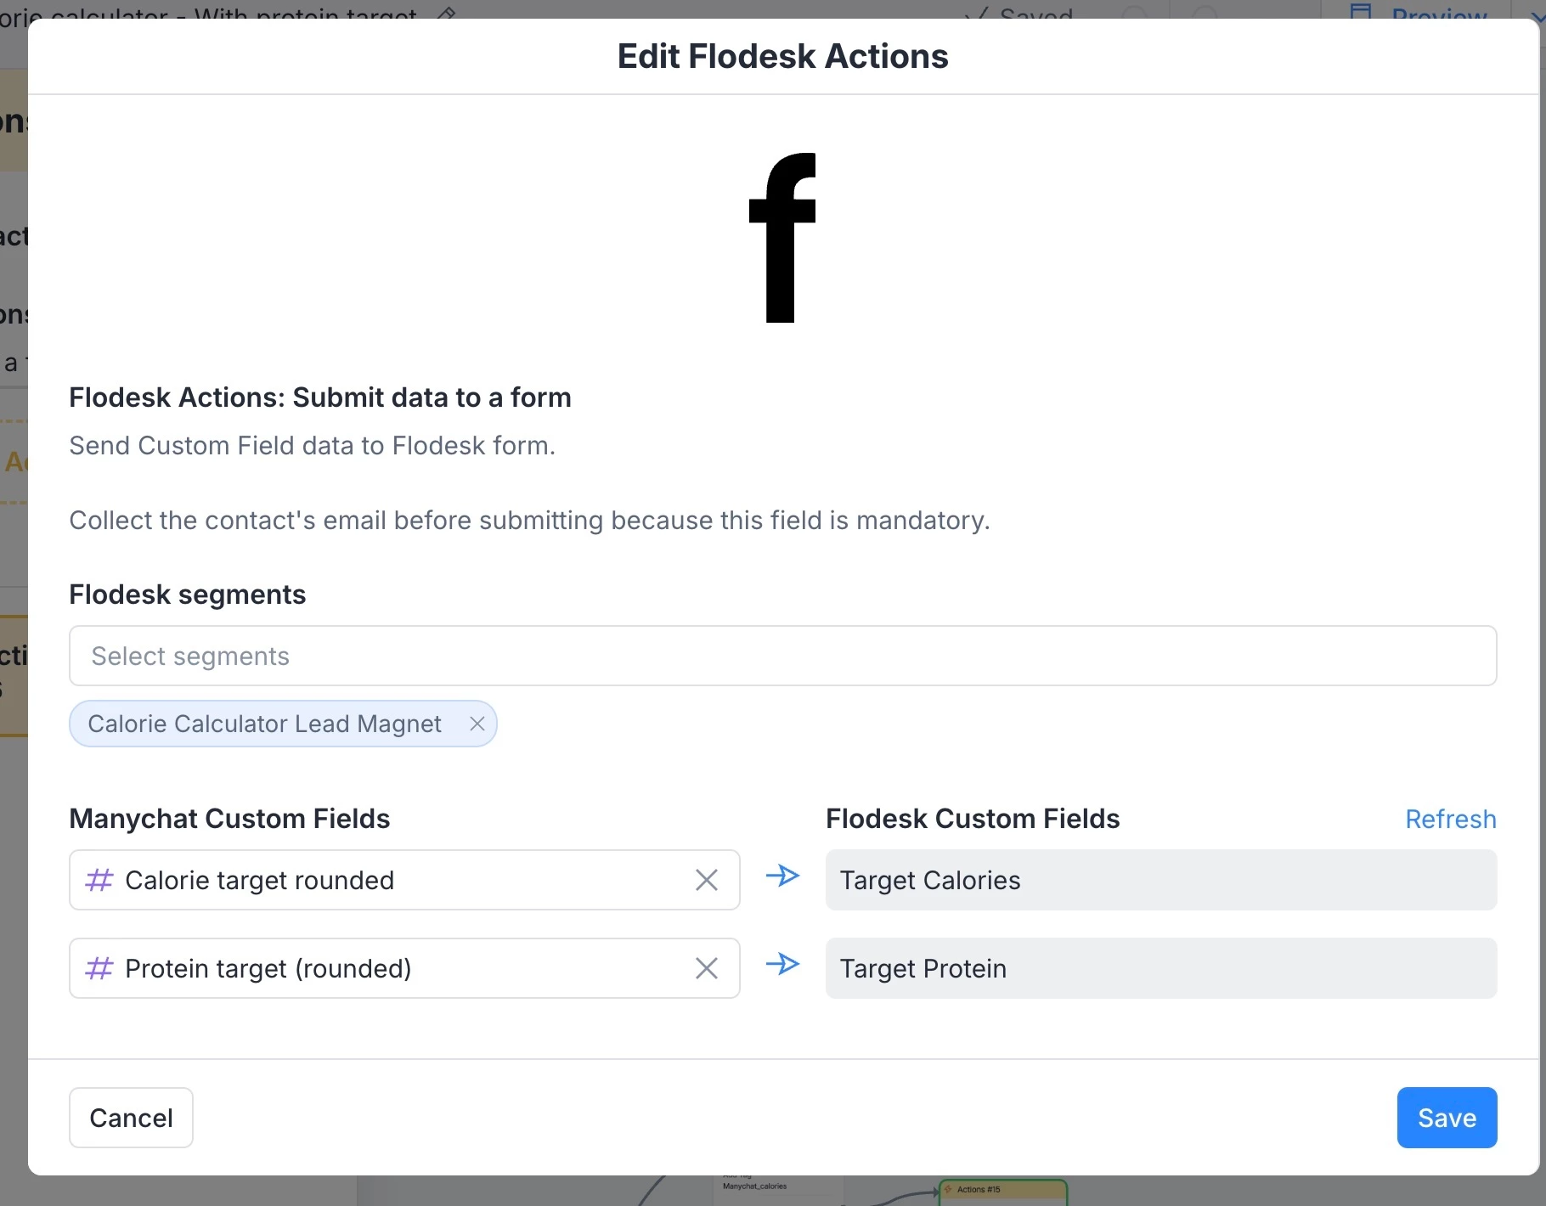
Task: Click the Target Calories Flodesk field
Action: click(1160, 880)
